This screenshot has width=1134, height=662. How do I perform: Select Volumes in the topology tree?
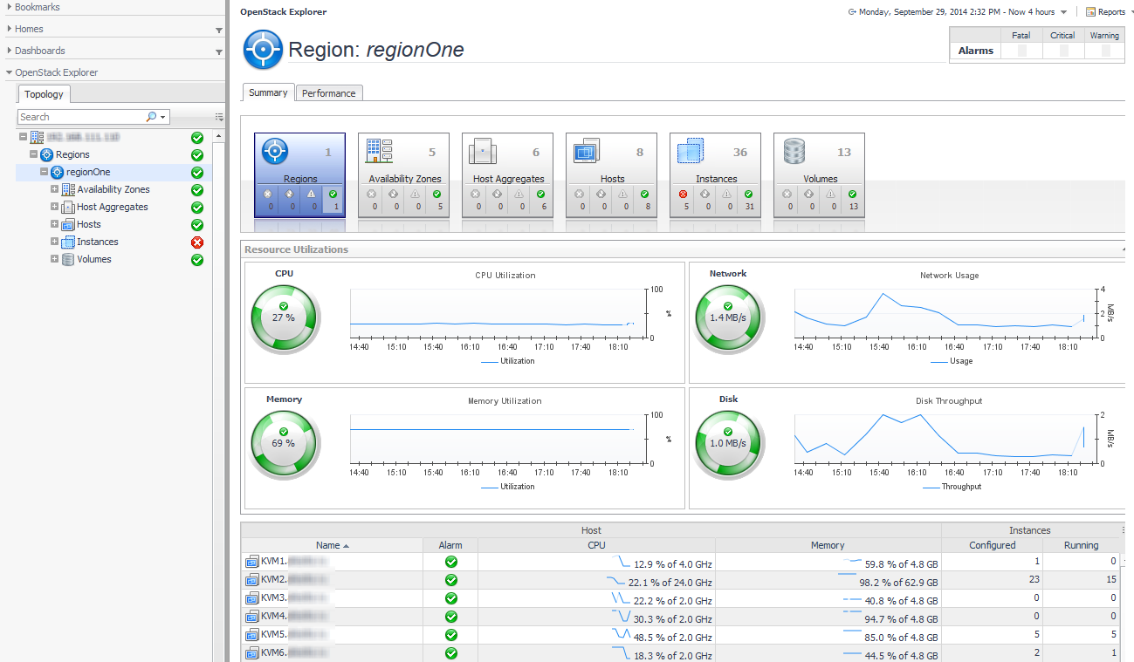tap(94, 259)
